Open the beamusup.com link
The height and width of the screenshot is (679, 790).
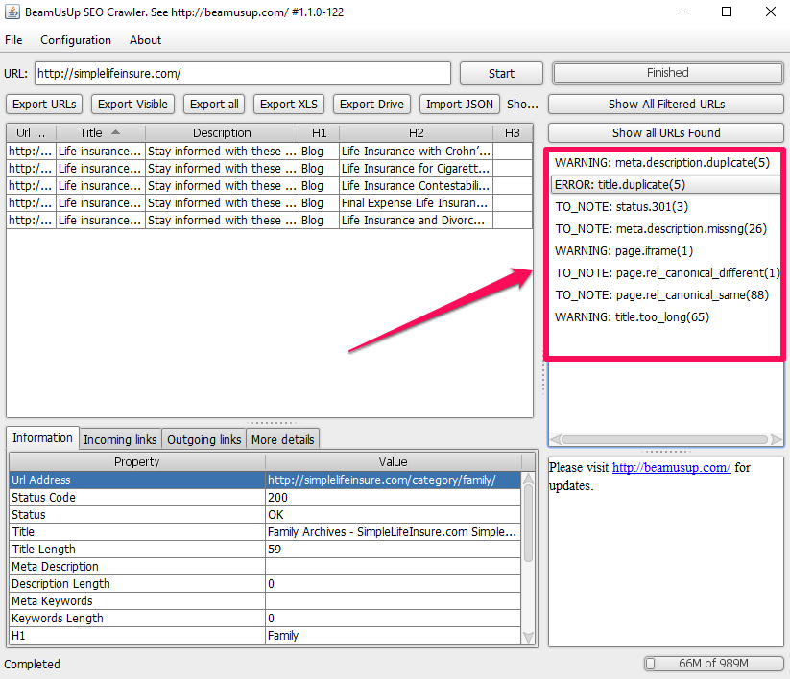tap(671, 468)
